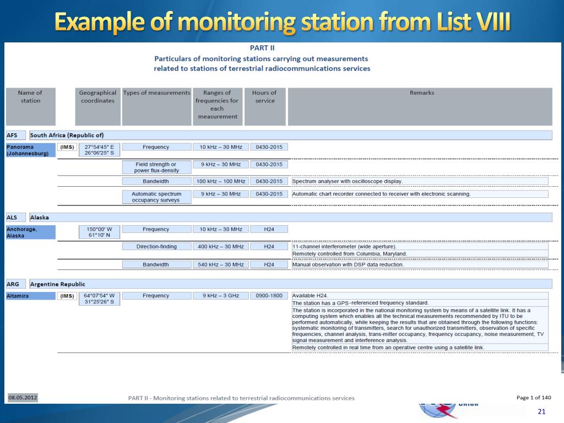Click 'Bandwidth' in the South Africa section
The width and height of the screenshot is (564, 423).
click(156, 181)
